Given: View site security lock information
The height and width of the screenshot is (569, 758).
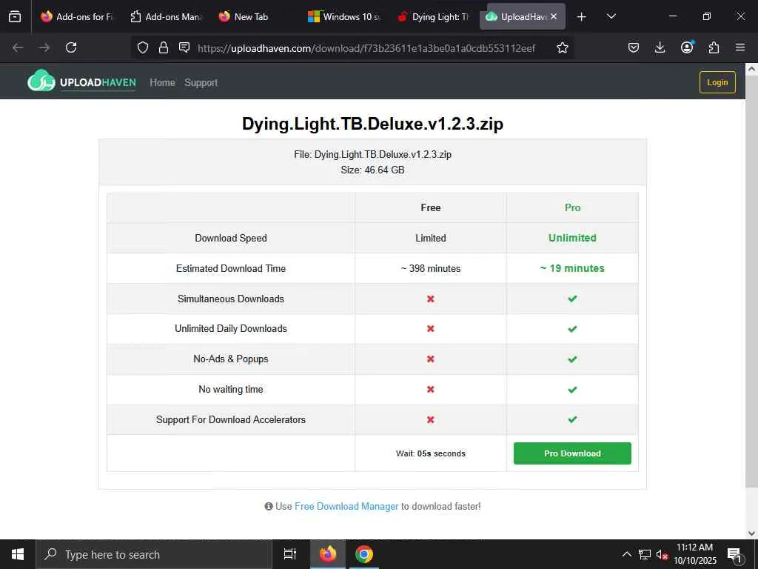Looking at the screenshot, I should click(164, 47).
